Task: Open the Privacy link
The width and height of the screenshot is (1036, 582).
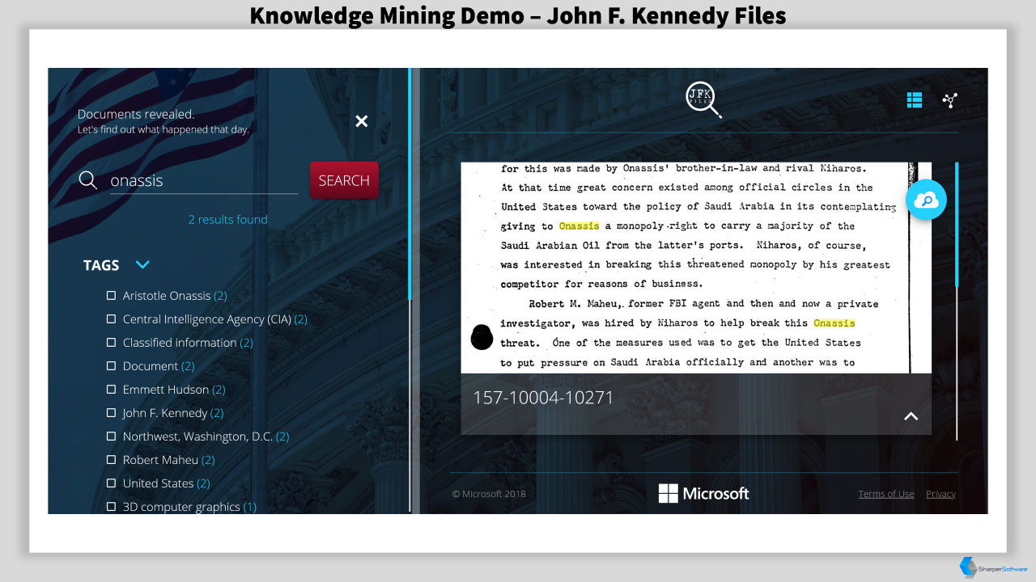Action: (x=940, y=494)
